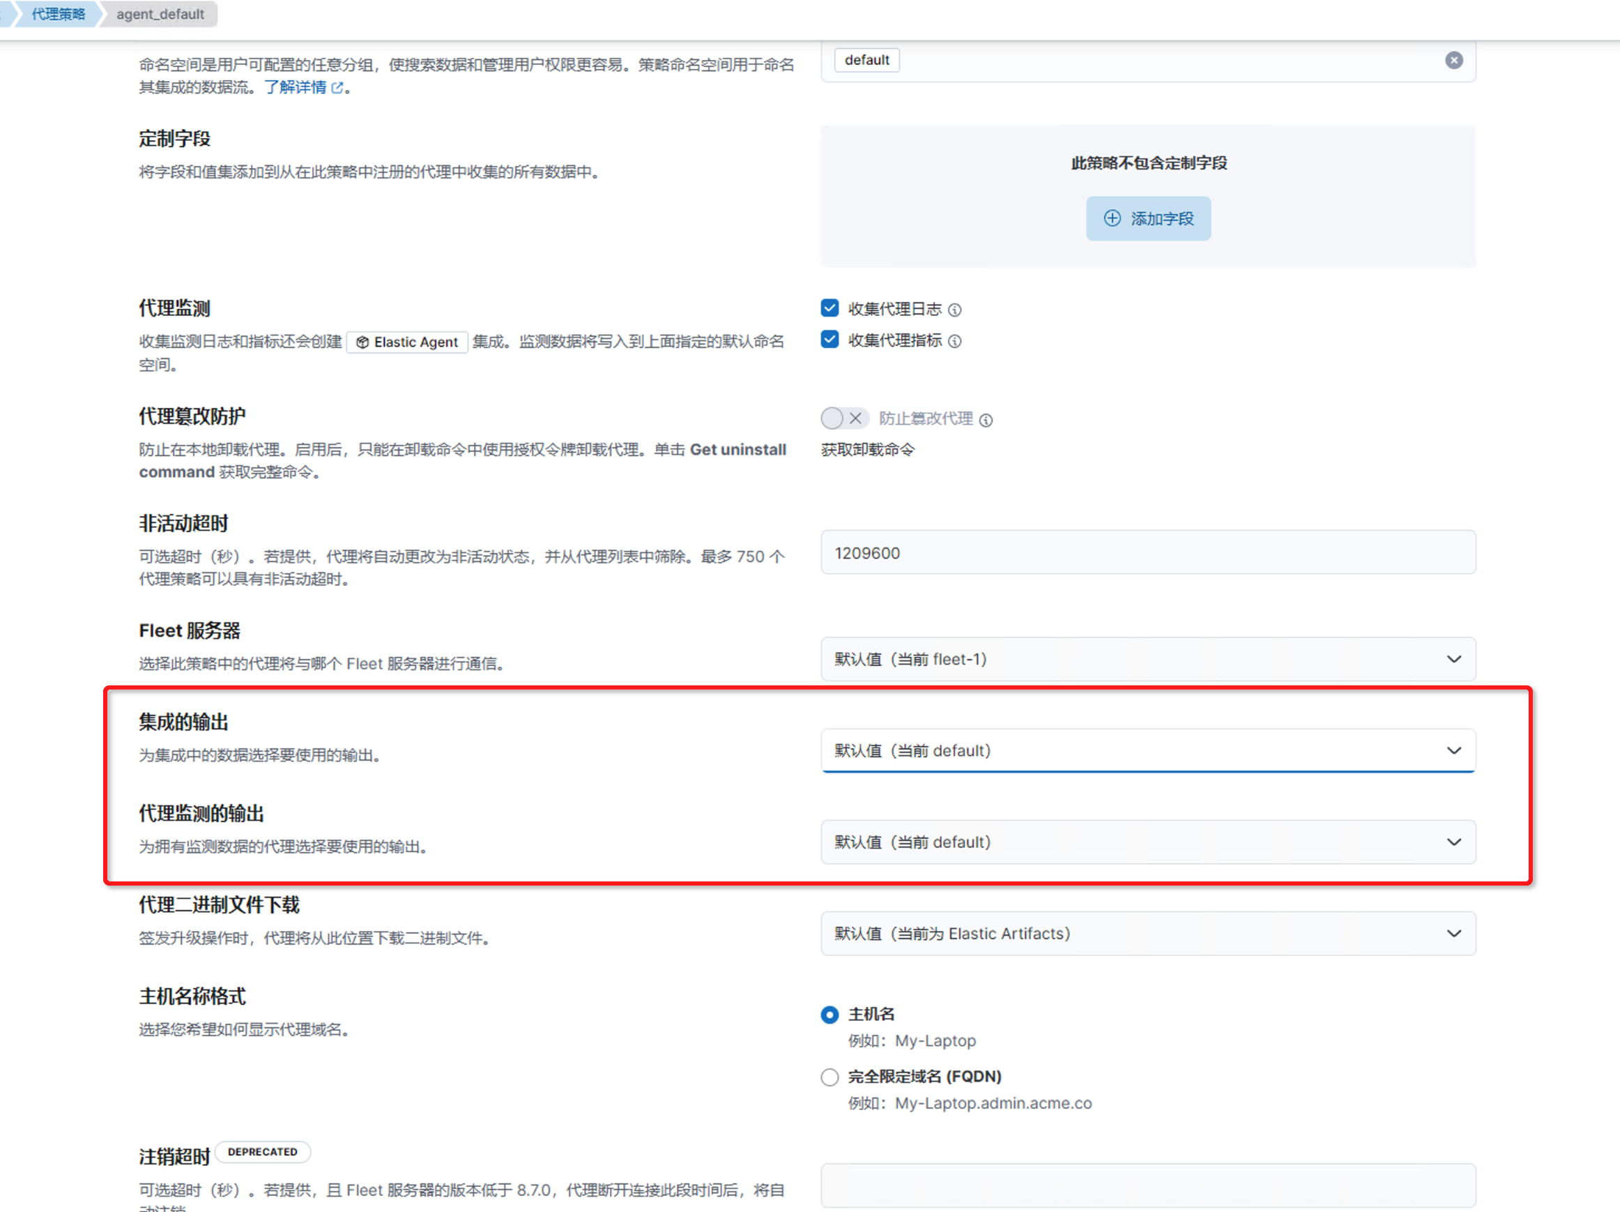
Task: Select the 完全限定域名 (FQDN) radio option
Action: click(829, 1077)
